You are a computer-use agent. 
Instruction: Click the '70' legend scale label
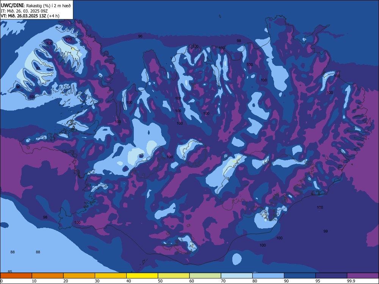[x=223, y=281]
